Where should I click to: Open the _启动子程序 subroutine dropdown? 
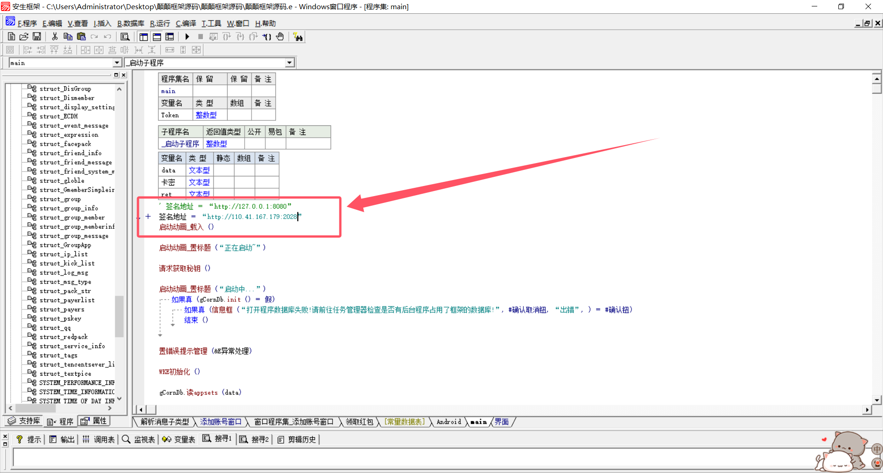289,63
